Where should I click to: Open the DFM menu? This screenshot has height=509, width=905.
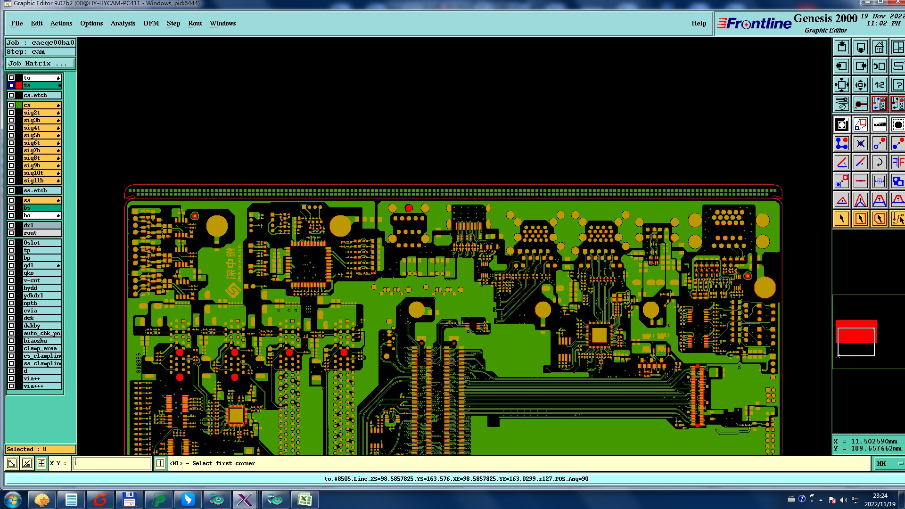click(151, 23)
